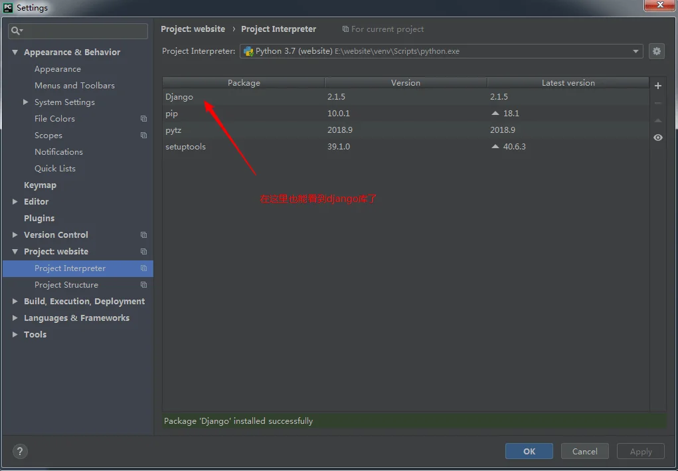Image resolution: width=678 pixels, height=471 pixels.
Task: Open the Keymap settings
Action: click(40, 185)
